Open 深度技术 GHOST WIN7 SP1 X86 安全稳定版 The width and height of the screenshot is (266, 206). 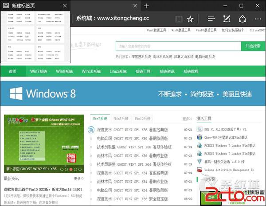[132, 199]
